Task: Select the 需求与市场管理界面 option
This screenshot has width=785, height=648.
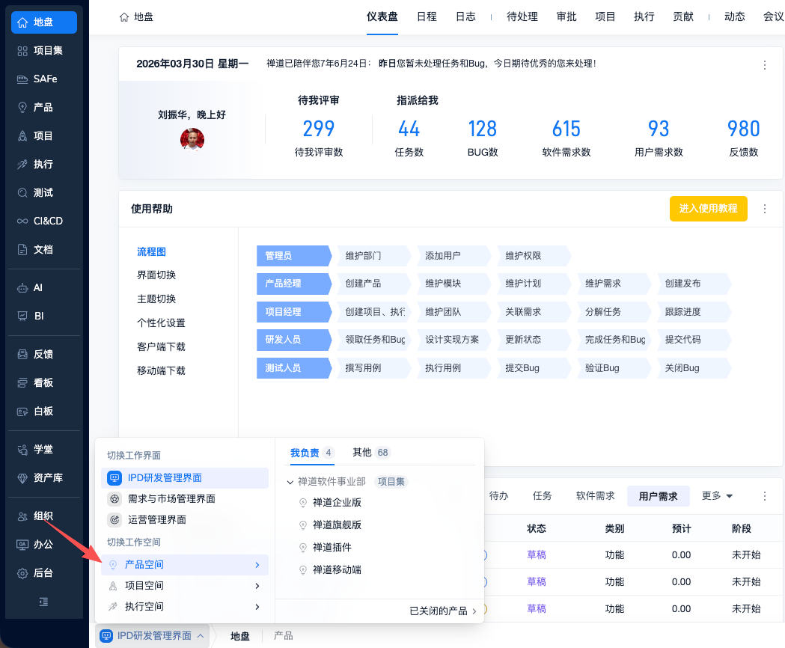Action: [x=185, y=499]
